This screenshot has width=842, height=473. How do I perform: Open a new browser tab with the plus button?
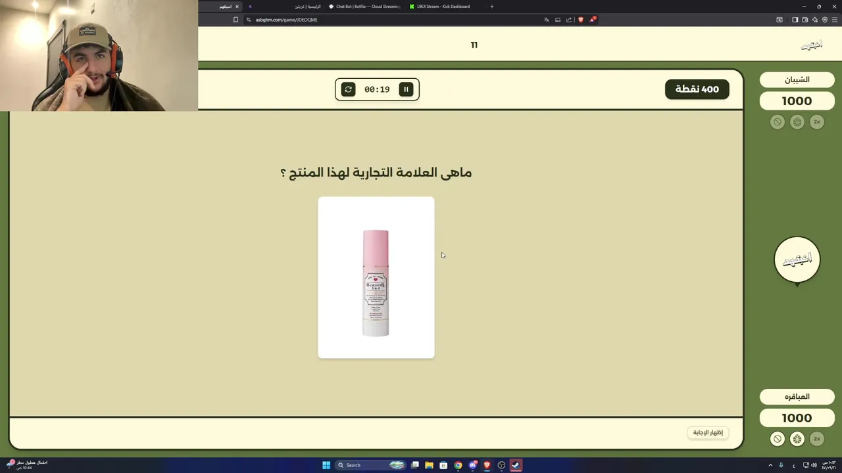[491, 7]
